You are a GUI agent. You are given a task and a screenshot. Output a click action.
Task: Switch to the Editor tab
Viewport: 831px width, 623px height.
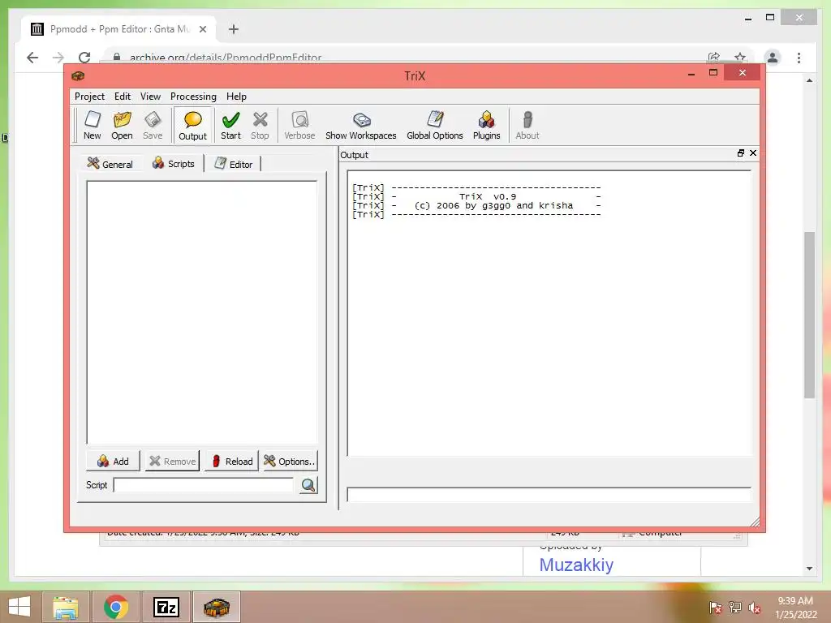pyautogui.click(x=234, y=164)
